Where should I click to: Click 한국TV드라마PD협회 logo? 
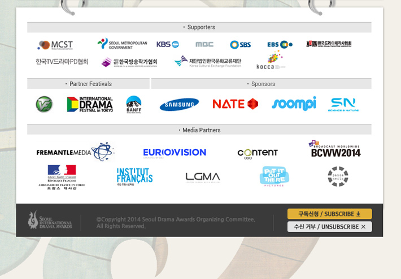point(62,62)
